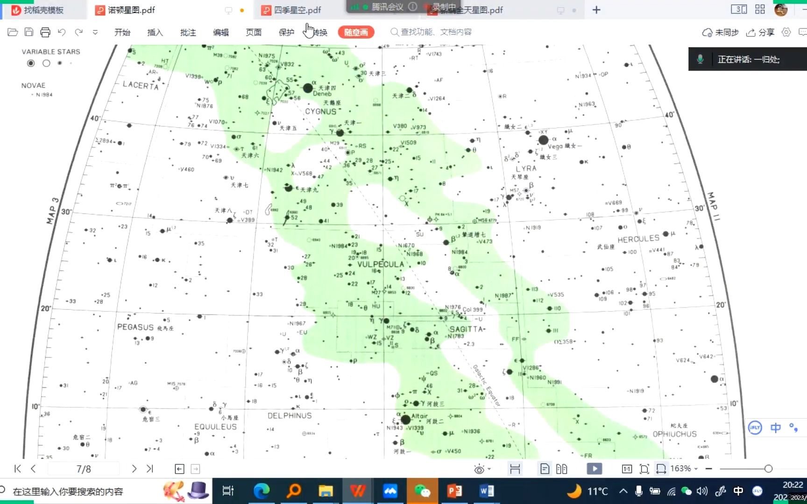Click iFLY input floating icon

[755, 427]
